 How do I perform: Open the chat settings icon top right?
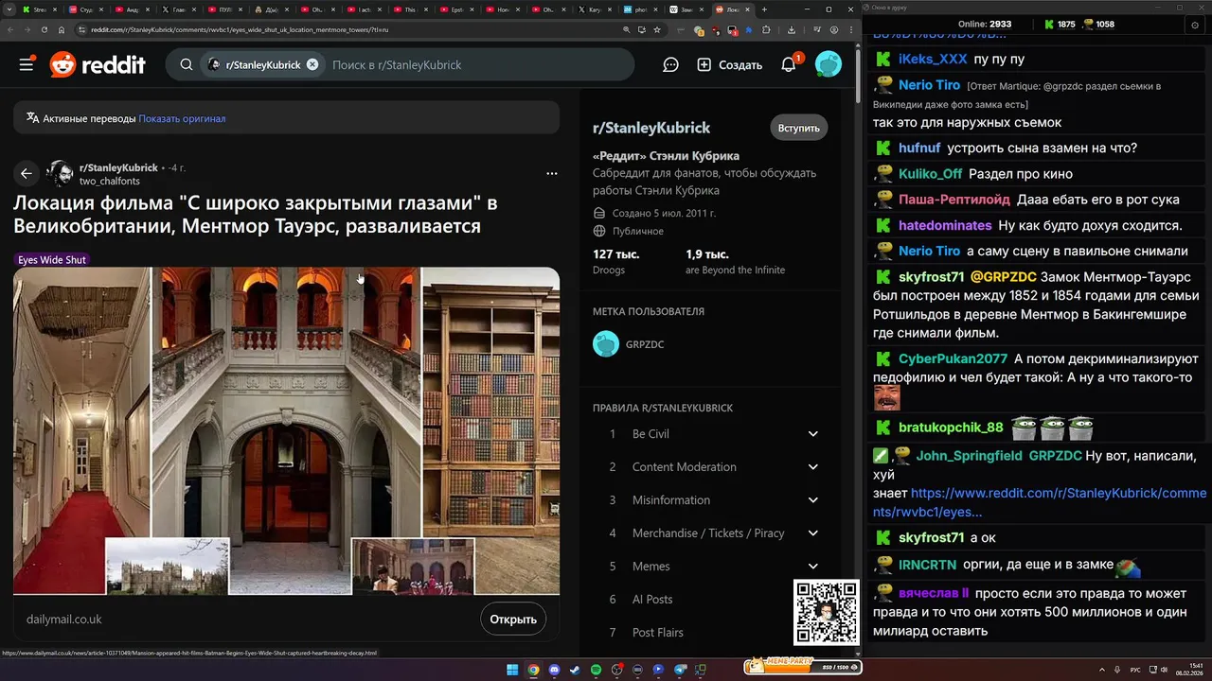pos(1194,26)
